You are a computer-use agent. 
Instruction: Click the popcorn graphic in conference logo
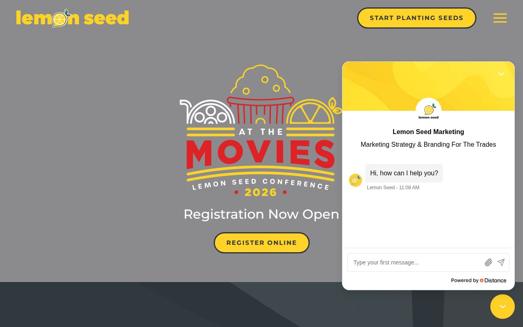point(261,94)
